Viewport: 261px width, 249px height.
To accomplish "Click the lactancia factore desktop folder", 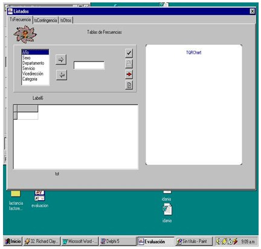I will tap(16, 200).
